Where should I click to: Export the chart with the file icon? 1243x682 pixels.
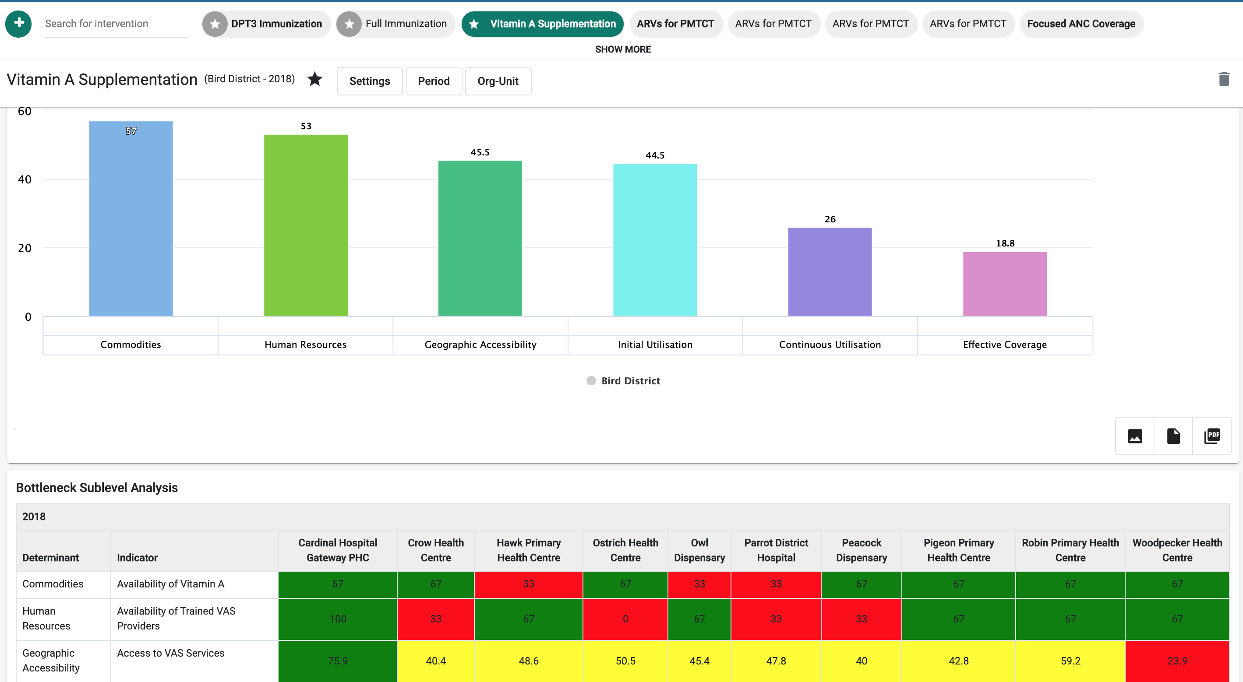1173,436
